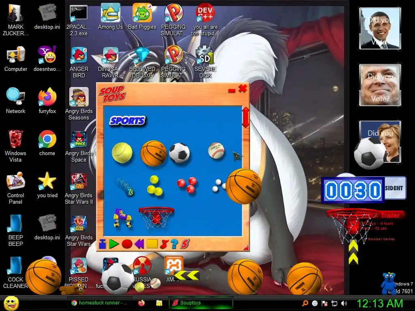Open help with the blue question mark
The image size is (415, 311).
(174, 244)
